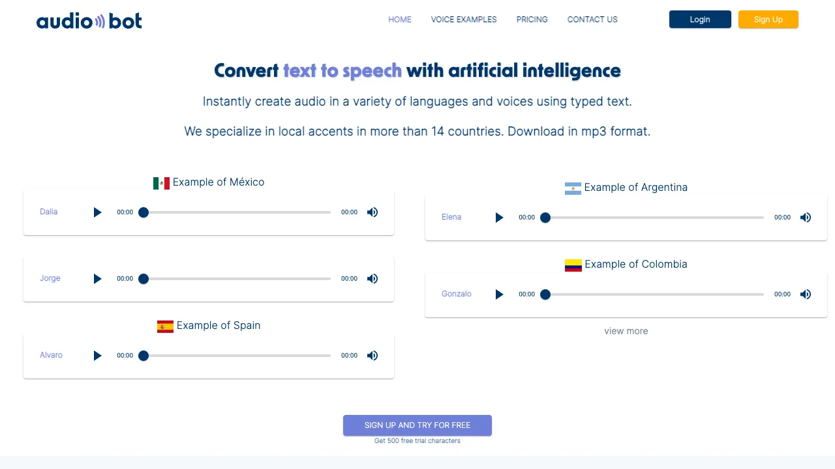Click the Spain flag icon
Viewport: 835px width, 469px height.
(x=165, y=326)
